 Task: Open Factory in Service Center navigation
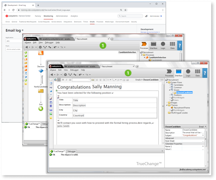[38, 16]
